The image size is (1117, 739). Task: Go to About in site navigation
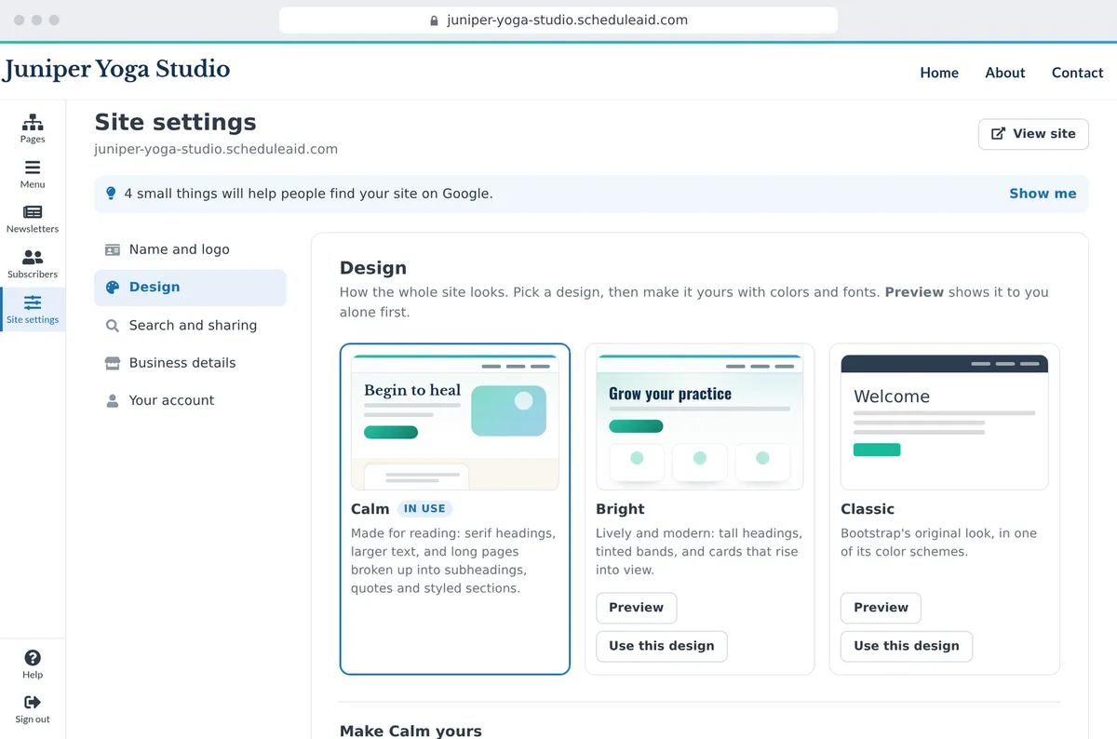click(1005, 73)
